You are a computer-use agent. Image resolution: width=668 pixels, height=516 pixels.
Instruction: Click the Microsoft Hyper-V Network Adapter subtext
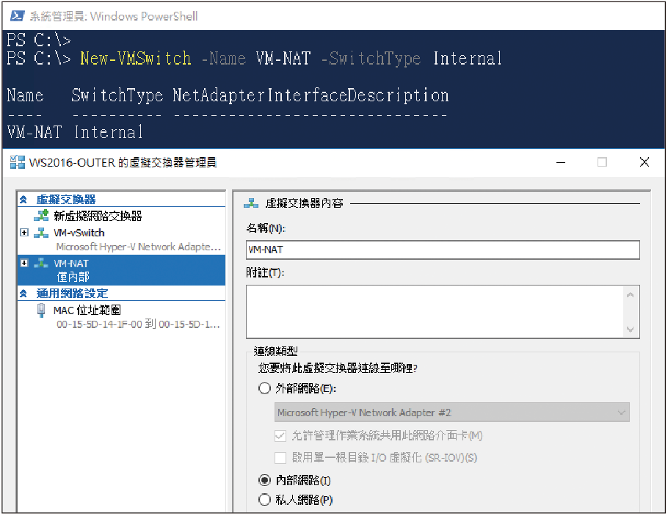(x=139, y=247)
